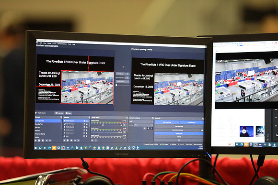Screen dimensions: 278x185
Task: Select opening credits scene
Action: point(48,121)
